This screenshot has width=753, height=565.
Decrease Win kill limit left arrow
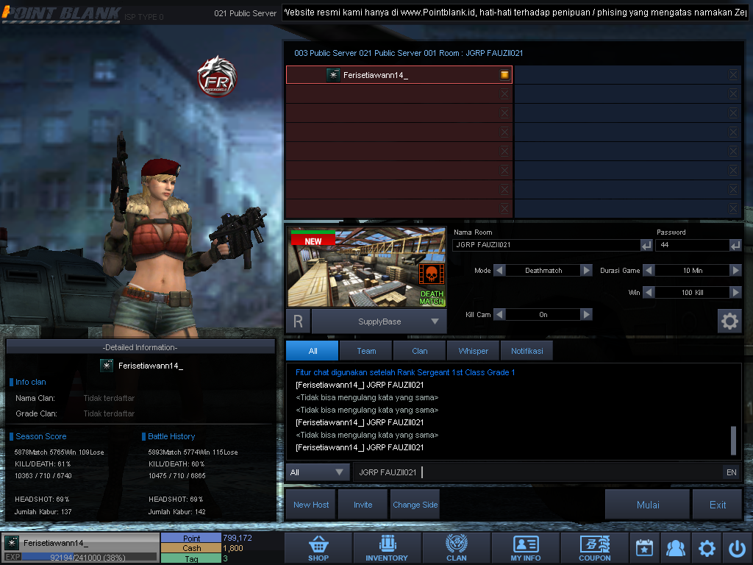tap(649, 292)
